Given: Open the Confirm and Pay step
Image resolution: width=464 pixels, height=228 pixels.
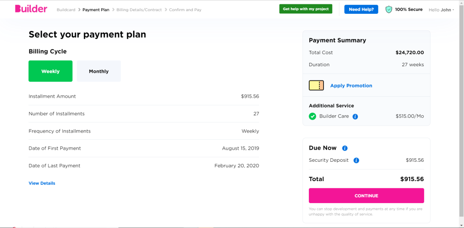Looking at the screenshot, I should click(185, 10).
